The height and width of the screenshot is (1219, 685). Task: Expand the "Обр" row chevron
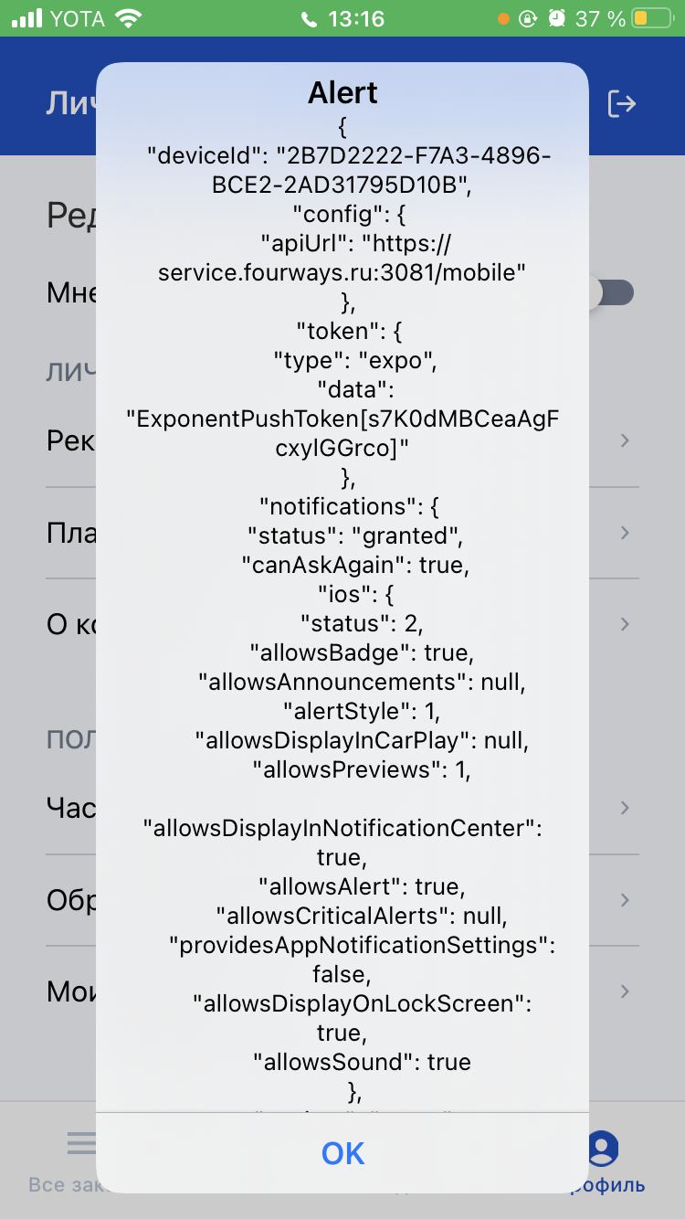pos(625,900)
